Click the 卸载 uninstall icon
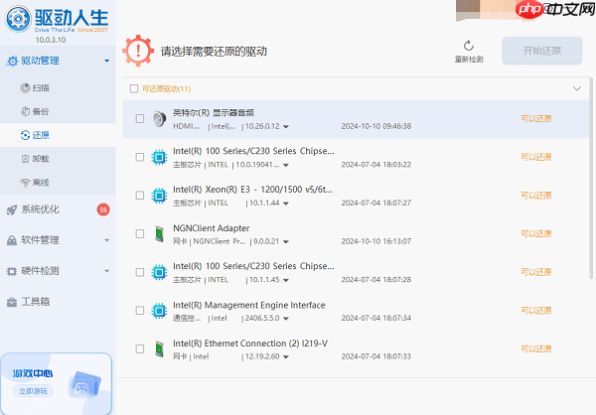Image resolution: width=596 pixels, height=415 pixels. 25,159
